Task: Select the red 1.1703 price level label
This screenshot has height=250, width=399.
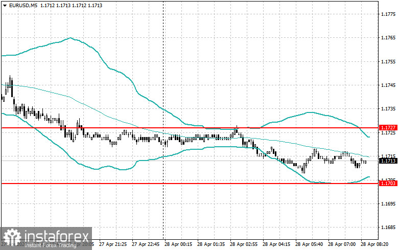Action: (388, 184)
